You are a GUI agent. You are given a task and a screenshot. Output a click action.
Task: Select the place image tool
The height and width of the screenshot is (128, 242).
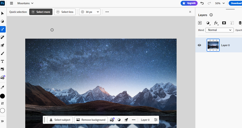click(3, 69)
